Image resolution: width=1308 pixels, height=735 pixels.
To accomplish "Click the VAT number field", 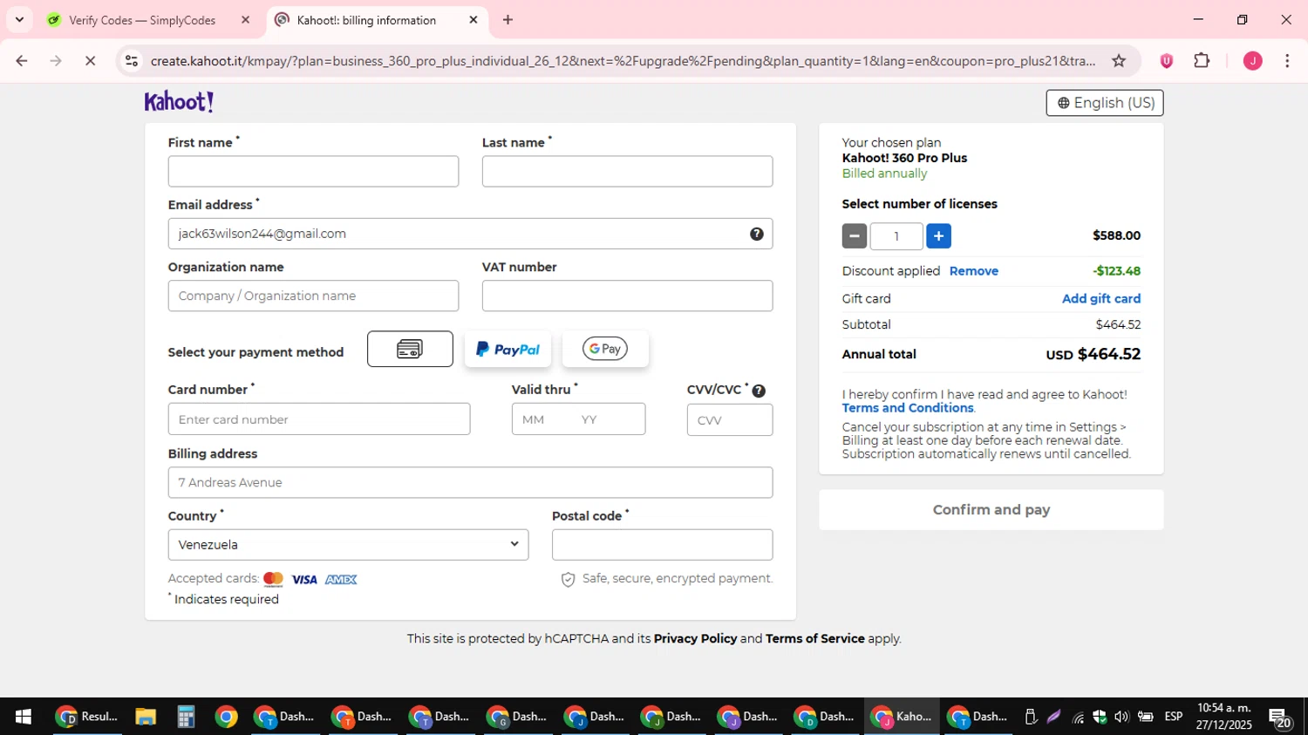I will [627, 296].
